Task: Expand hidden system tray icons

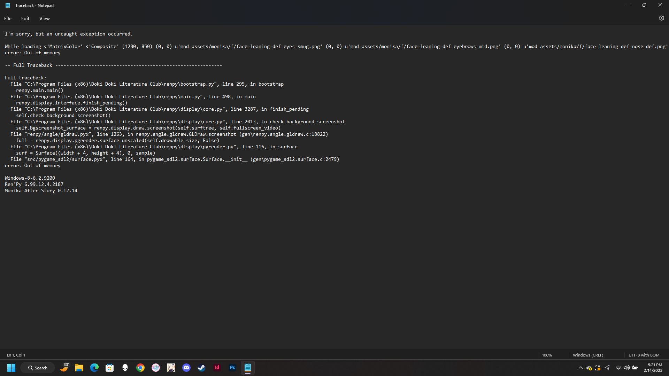Action: coord(580,368)
